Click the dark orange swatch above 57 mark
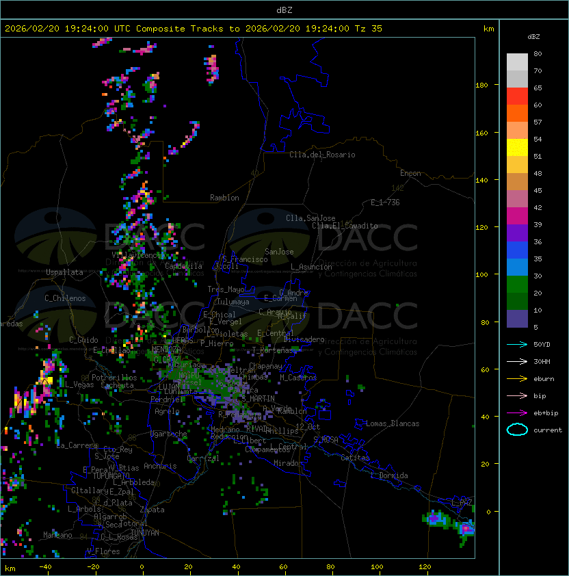The image size is (569, 576). coord(517,114)
